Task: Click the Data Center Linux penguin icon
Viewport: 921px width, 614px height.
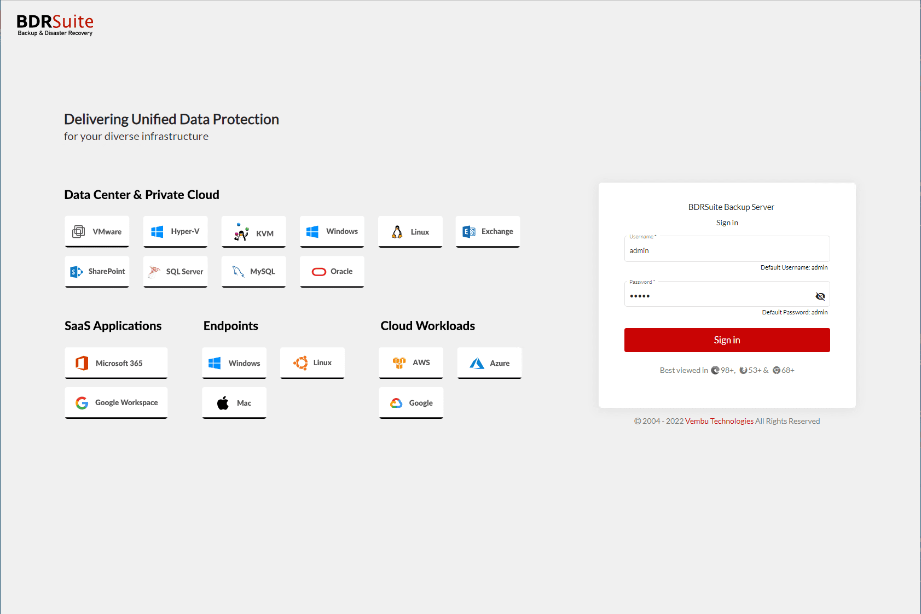Action: (397, 232)
